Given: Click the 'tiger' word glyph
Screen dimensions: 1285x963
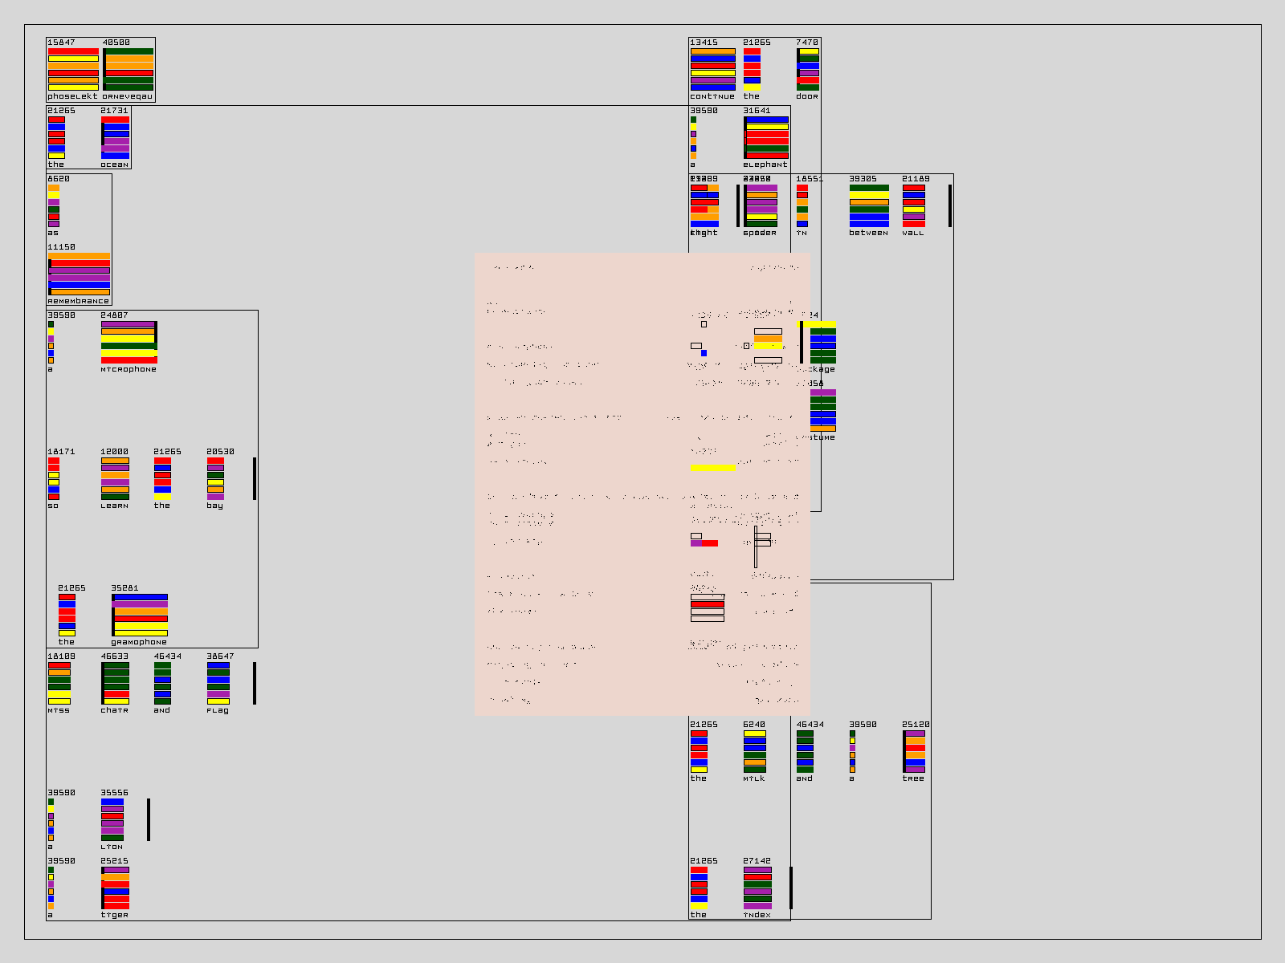Looking at the screenshot, I should click(x=115, y=888).
